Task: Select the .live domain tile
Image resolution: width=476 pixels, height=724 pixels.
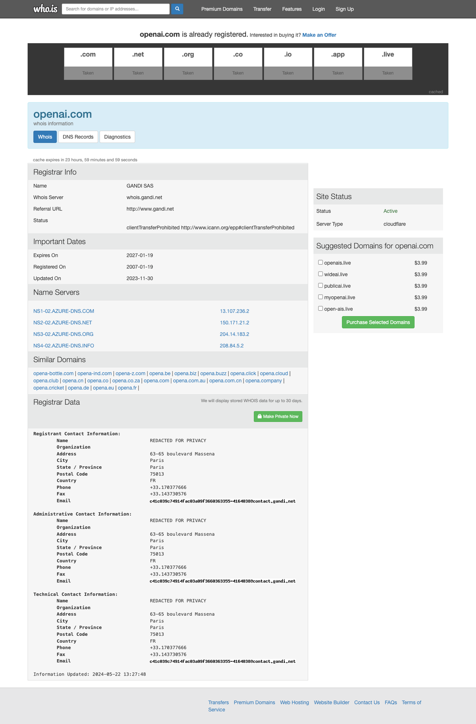Action: tap(388, 64)
